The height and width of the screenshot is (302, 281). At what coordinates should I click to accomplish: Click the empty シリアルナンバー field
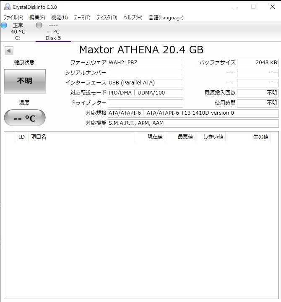(x=146, y=73)
